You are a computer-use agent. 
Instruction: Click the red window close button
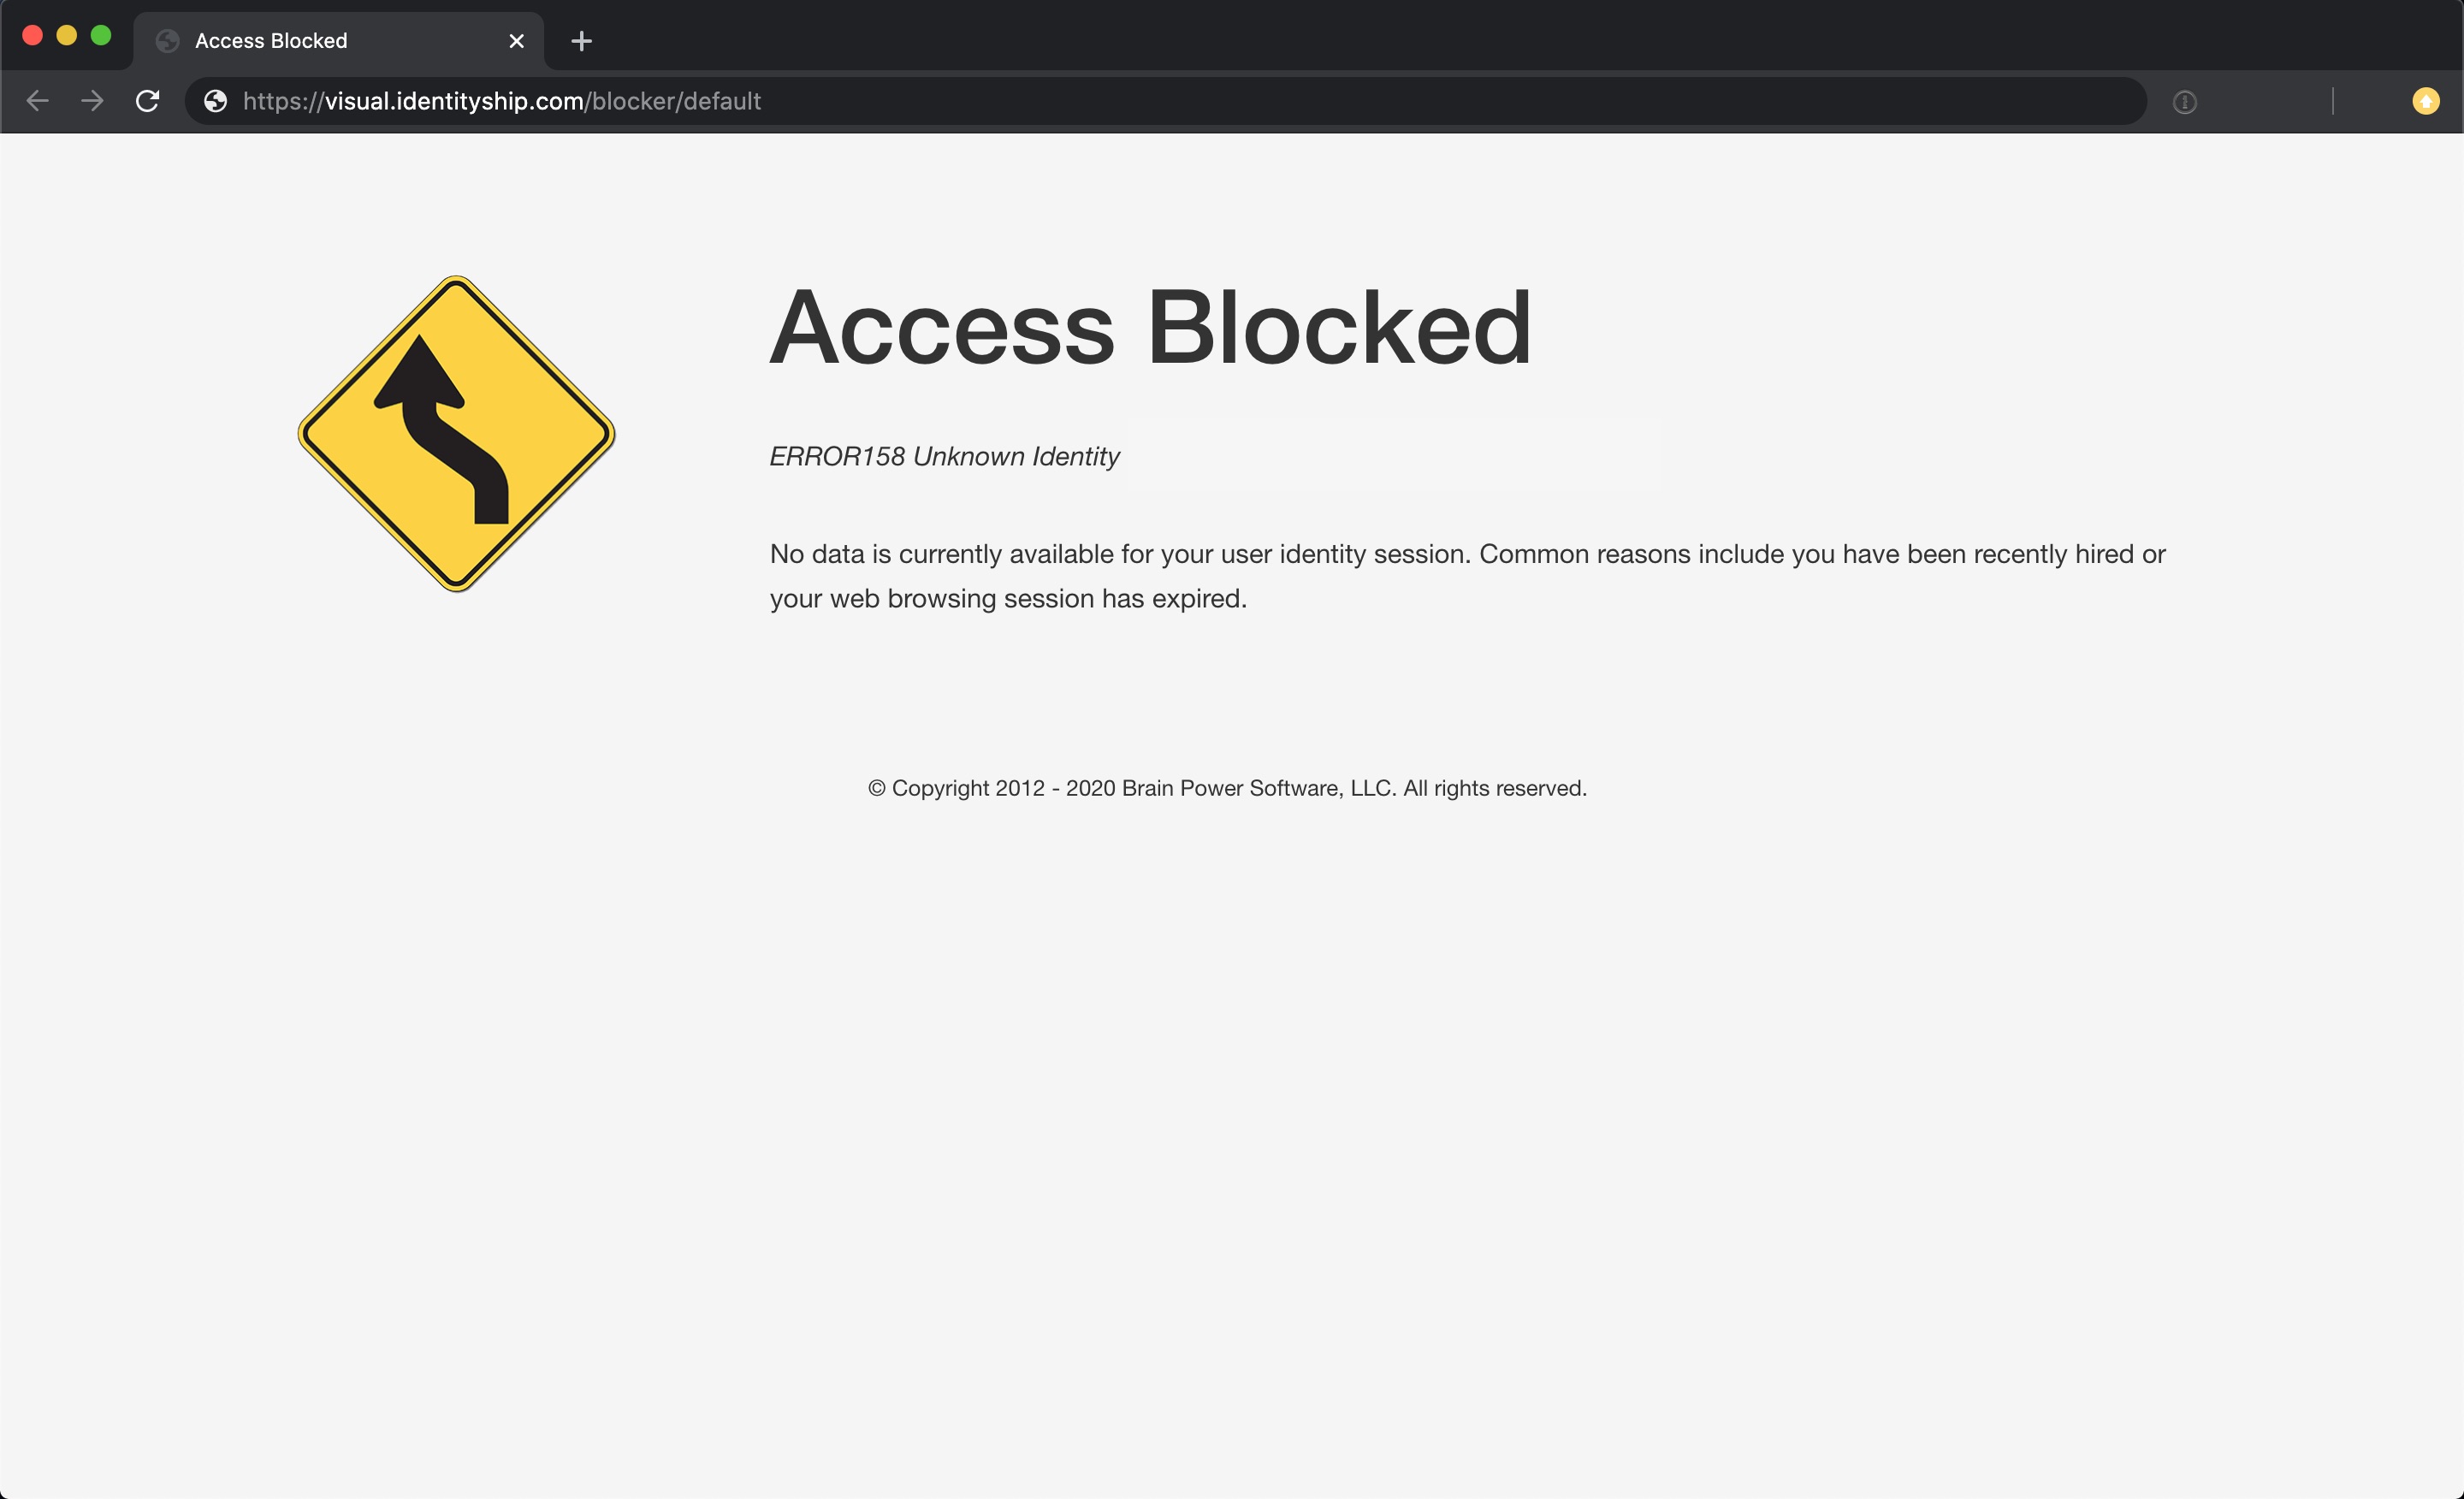tap(32, 36)
